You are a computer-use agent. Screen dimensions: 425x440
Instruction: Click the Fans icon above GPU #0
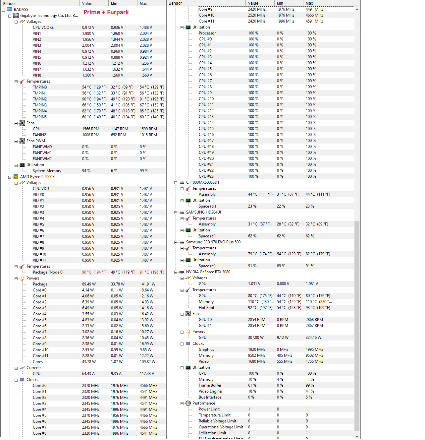(x=188, y=314)
